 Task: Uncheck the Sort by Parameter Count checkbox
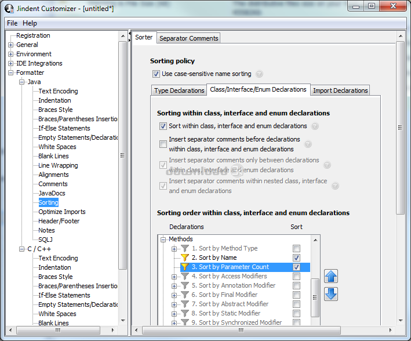[x=296, y=267]
